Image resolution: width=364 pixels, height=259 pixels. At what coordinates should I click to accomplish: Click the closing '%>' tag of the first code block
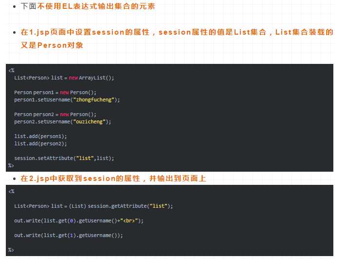tap(11, 165)
